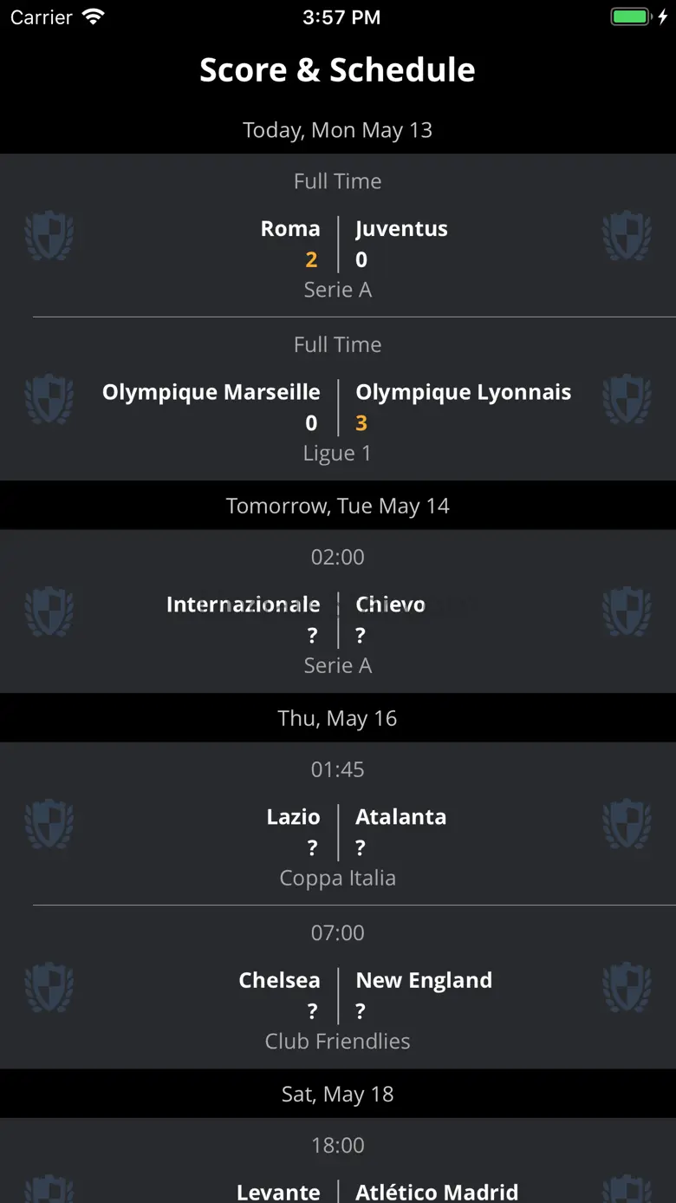Viewport: 676px width, 1203px height.
Task: Tap the Tomorrow, Tue May 14 header
Action: (x=338, y=506)
